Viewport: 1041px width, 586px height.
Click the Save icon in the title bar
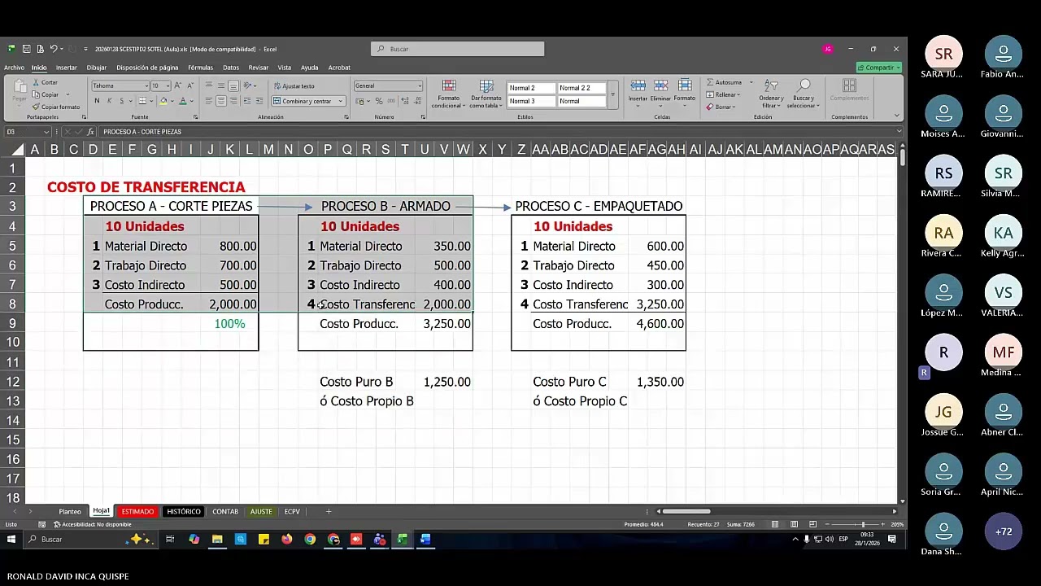(x=27, y=49)
